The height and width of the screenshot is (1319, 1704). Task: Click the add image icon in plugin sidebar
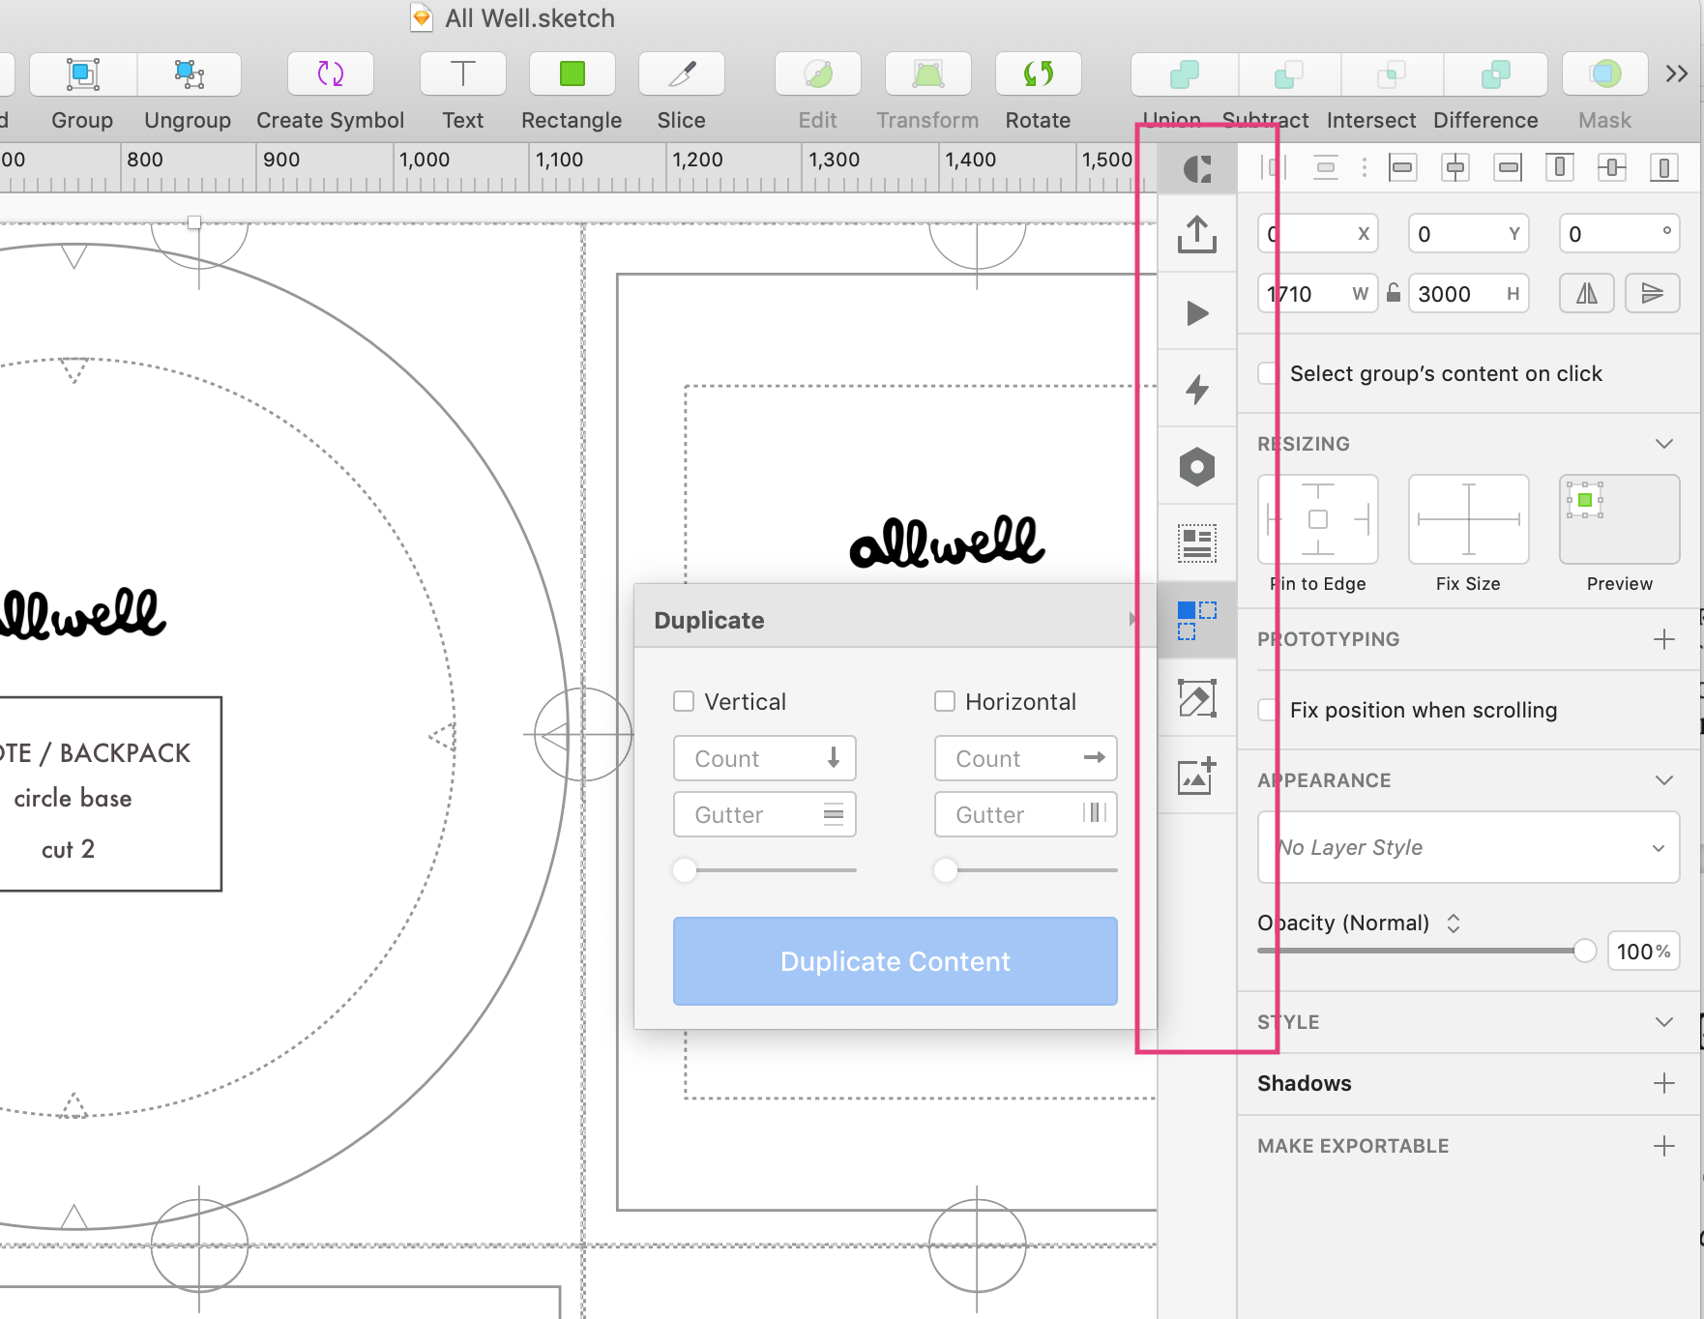(x=1197, y=776)
